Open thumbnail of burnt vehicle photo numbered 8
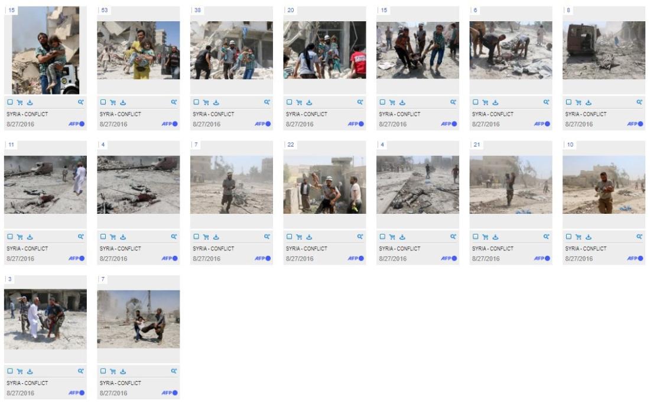 pyautogui.click(x=603, y=50)
